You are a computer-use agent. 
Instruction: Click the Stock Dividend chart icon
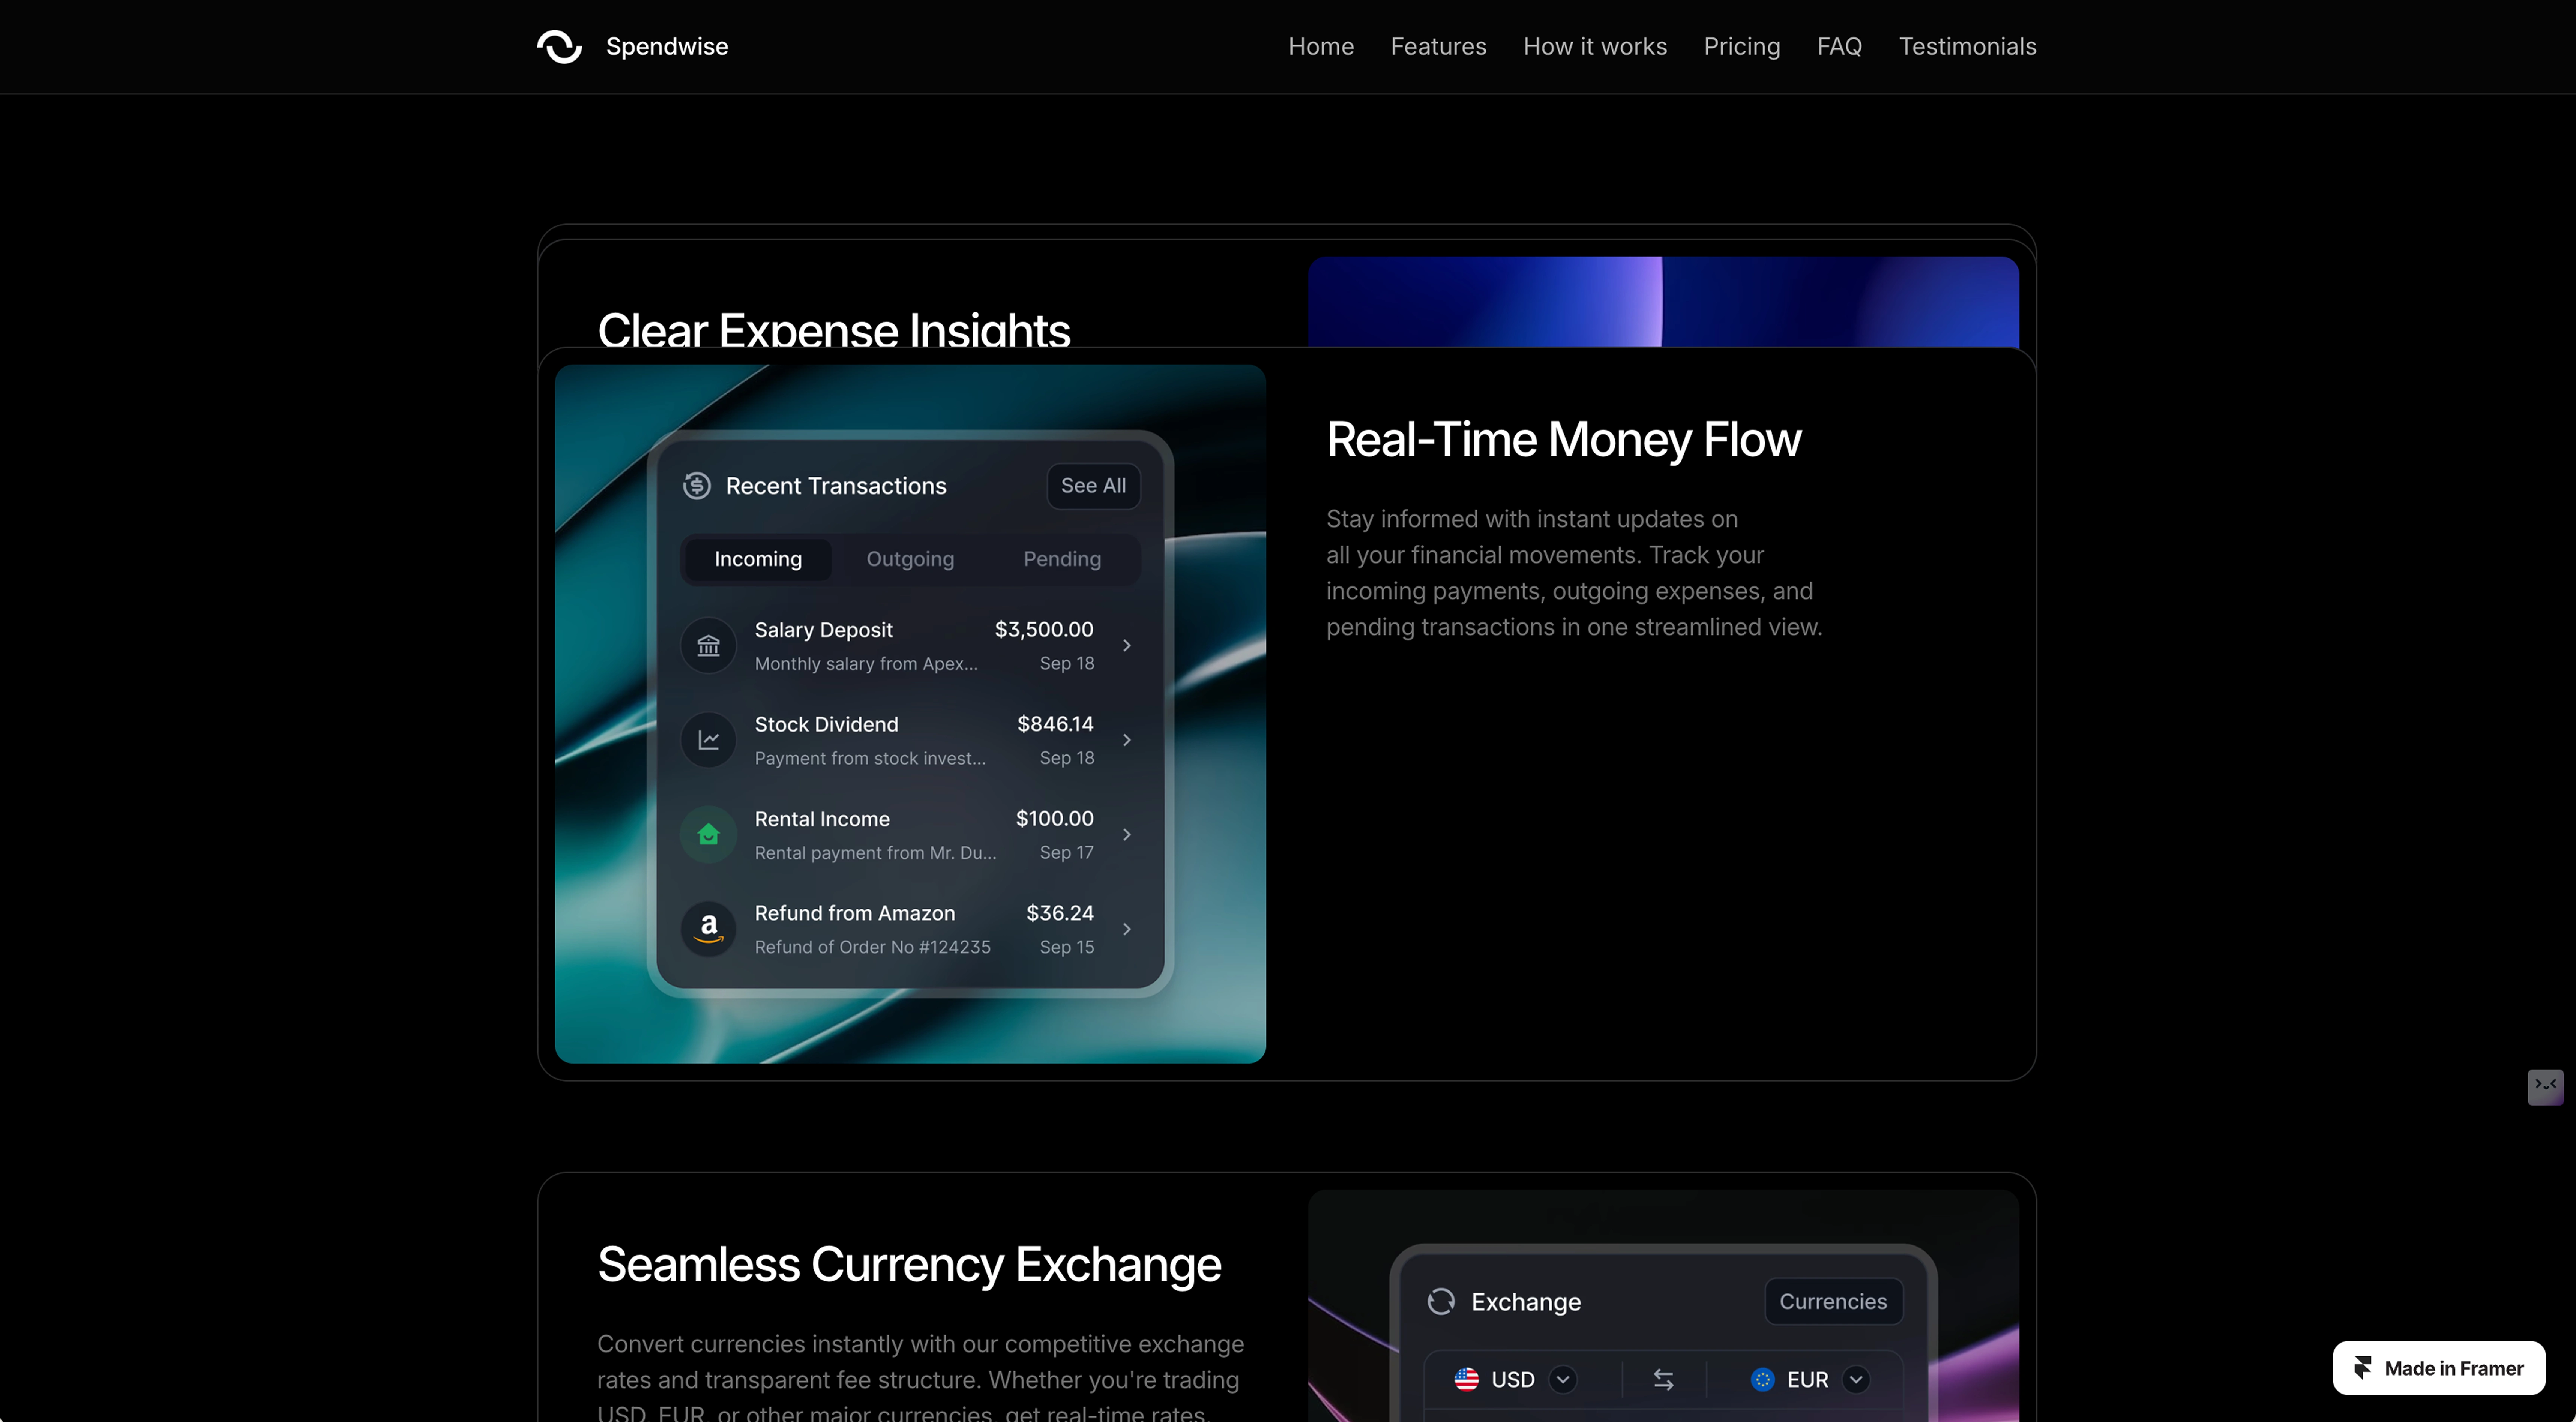pyautogui.click(x=708, y=740)
